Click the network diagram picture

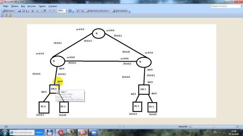point(121,71)
